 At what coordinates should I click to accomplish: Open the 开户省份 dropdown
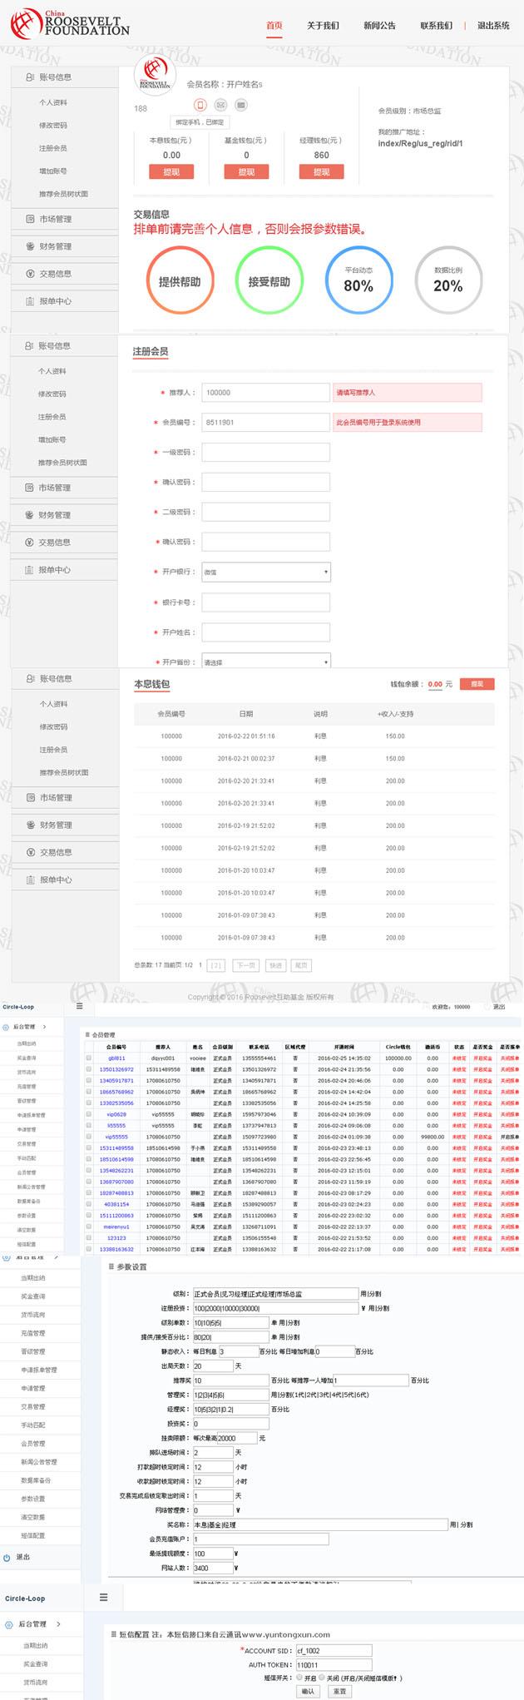click(265, 662)
